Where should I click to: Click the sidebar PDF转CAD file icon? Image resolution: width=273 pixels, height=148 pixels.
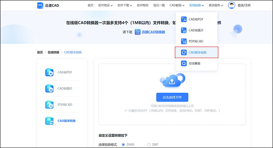click(x=50, y=105)
